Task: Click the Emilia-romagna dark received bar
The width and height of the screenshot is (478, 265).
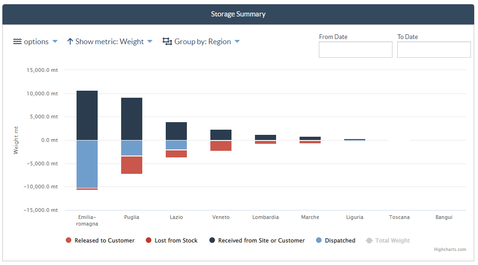Action: [x=87, y=115]
